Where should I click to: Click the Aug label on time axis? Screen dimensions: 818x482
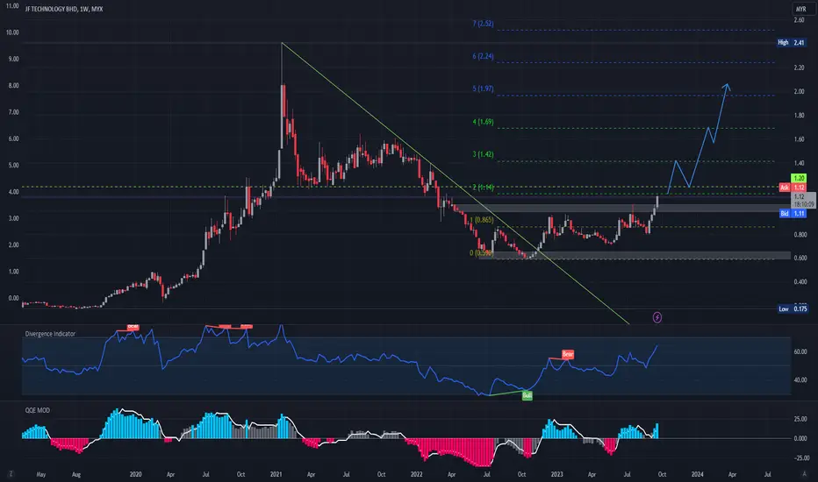pos(76,474)
